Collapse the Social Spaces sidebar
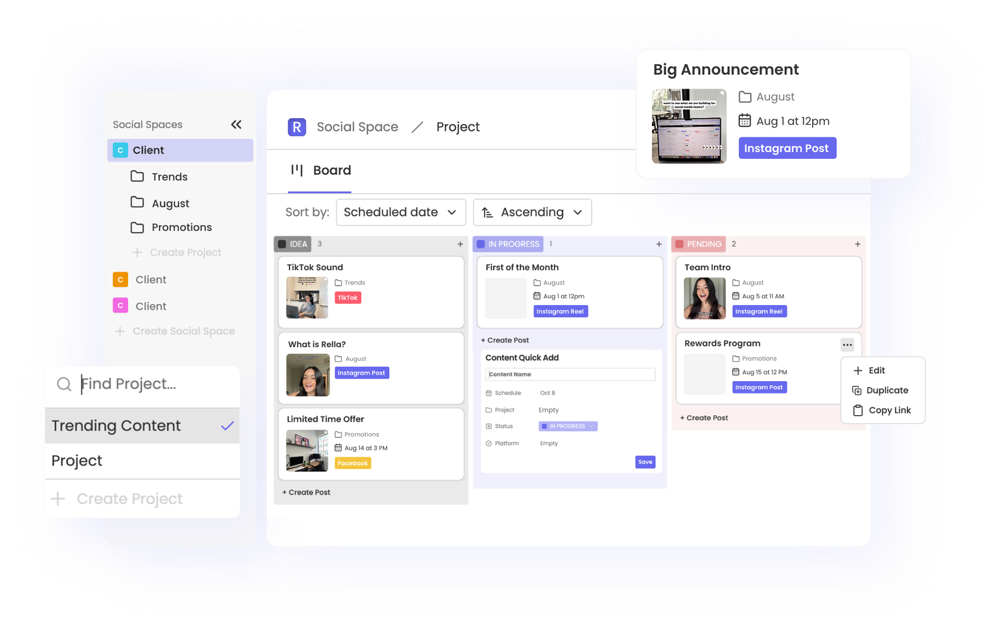1001x636 pixels. pos(236,124)
